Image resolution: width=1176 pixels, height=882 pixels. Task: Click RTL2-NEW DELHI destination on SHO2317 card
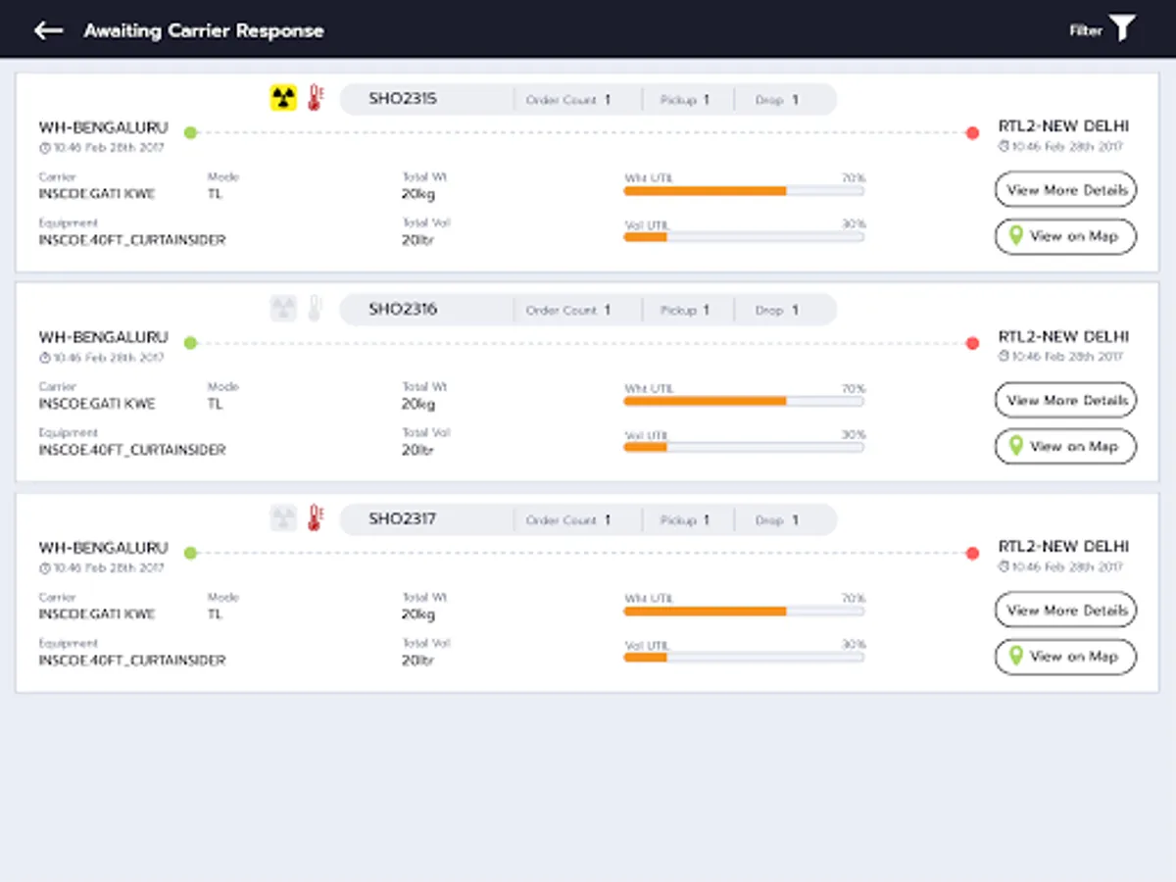[1063, 547]
